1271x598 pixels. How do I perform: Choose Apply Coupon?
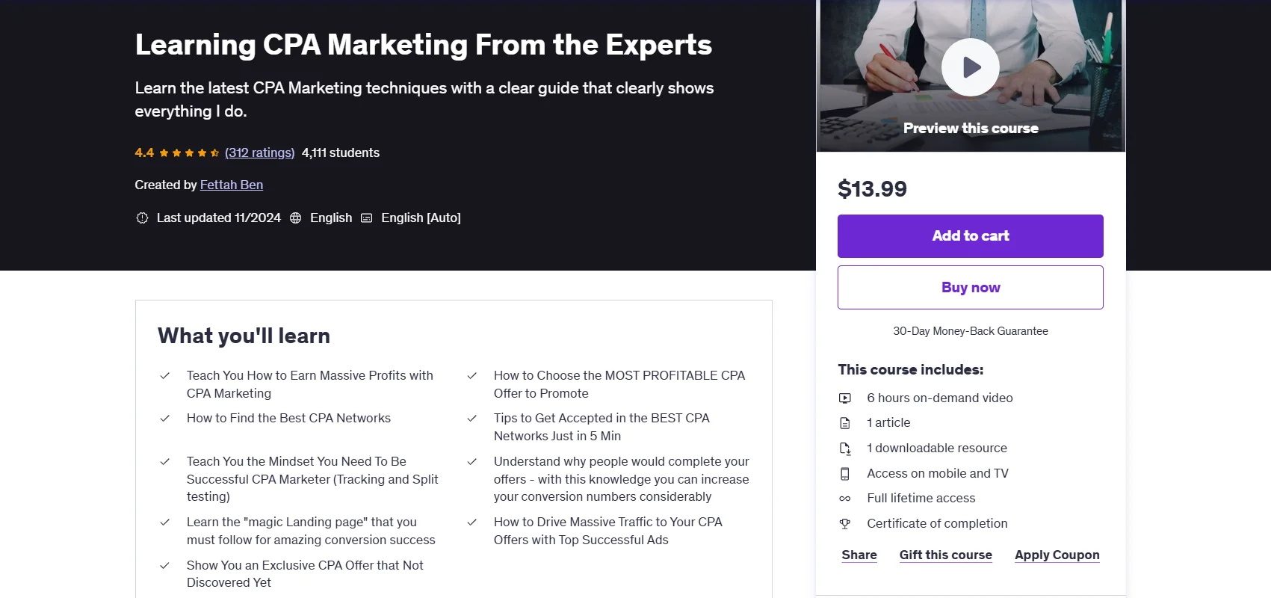click(x=1057, y=555)
